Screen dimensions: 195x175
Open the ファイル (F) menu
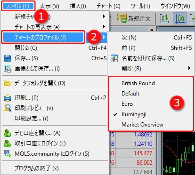pyautogui.click(x=18, y=6)
